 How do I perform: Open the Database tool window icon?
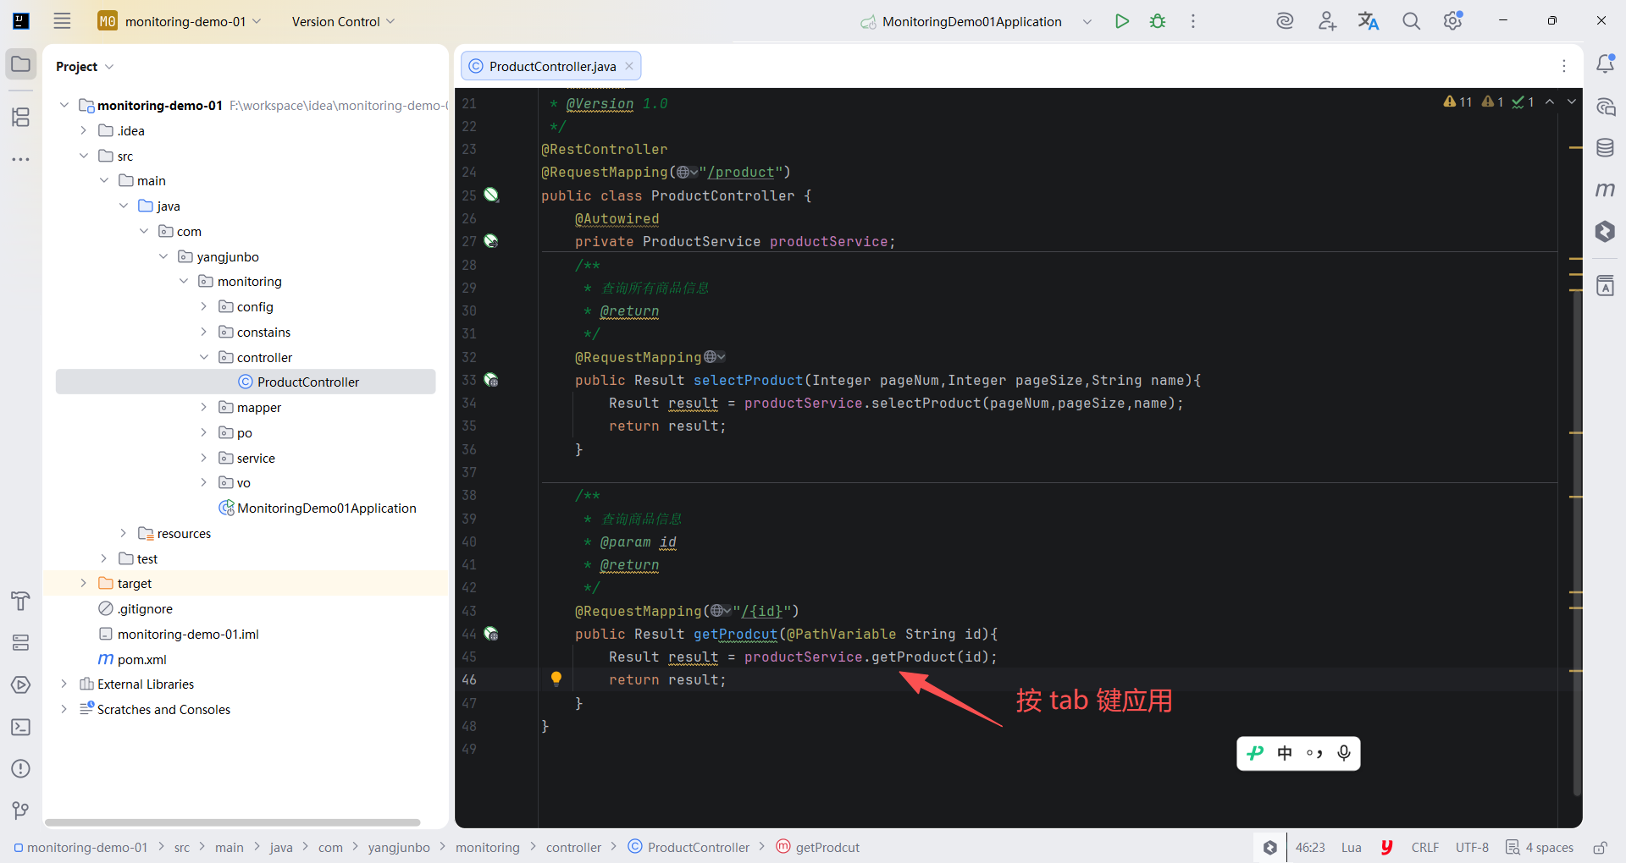1605,148
